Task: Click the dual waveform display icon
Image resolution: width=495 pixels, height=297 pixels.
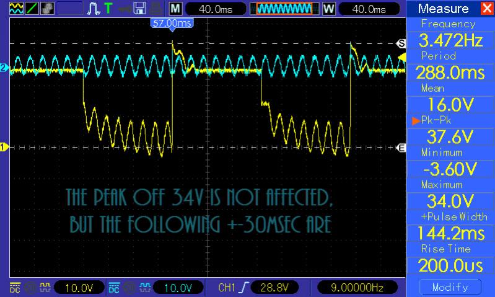Action: (16, 8)
